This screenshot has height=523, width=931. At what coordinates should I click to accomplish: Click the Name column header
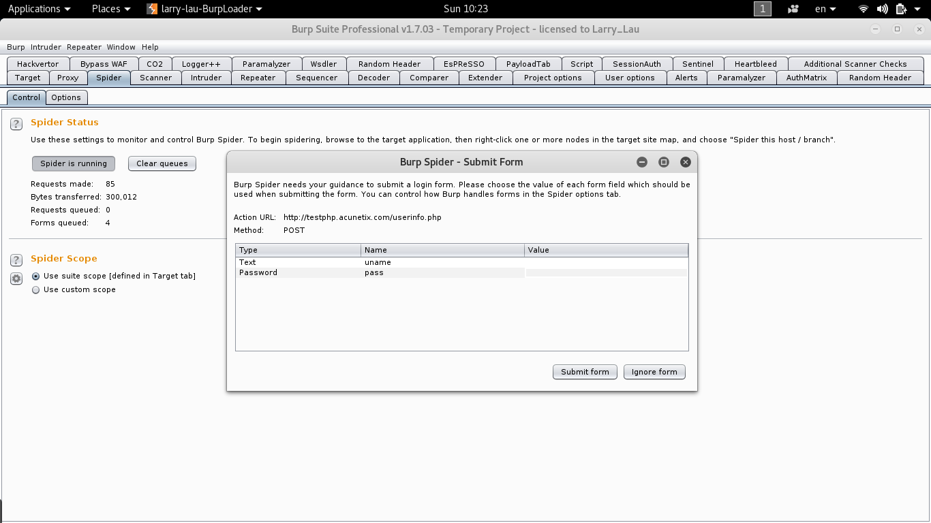[x=443, y=250]
